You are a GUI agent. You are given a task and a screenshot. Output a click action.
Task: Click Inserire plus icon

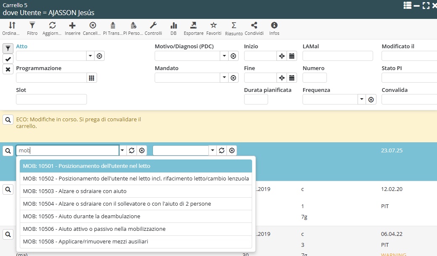pos(72,26)
